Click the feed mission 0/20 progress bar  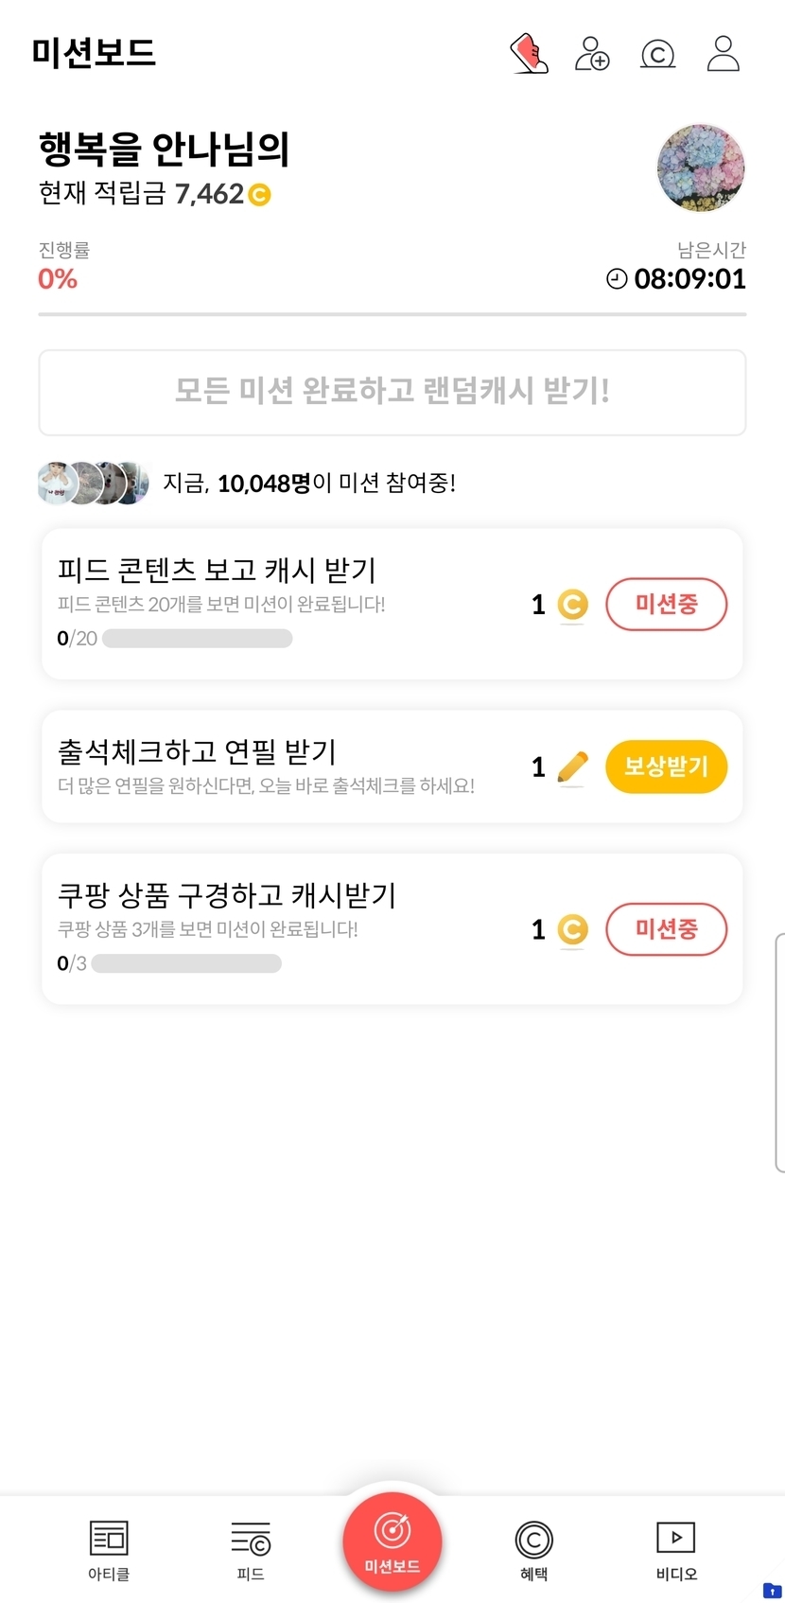pos(197,639)
